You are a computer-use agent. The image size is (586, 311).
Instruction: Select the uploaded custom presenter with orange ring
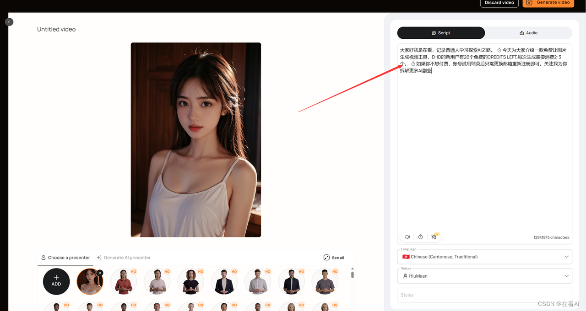tap(90, 281)
